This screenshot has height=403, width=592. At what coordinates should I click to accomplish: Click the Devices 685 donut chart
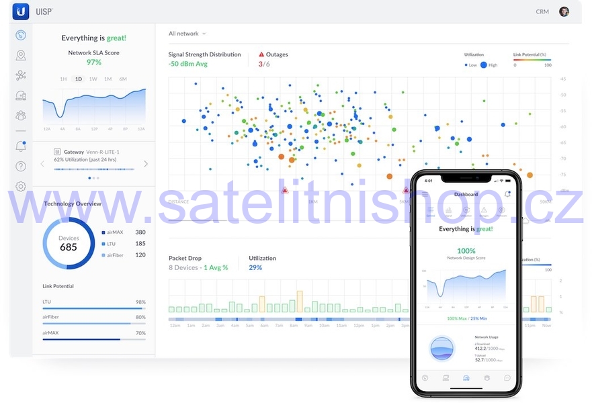(x=69, y=243)
